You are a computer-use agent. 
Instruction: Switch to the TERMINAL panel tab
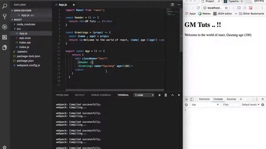[123, 95]
